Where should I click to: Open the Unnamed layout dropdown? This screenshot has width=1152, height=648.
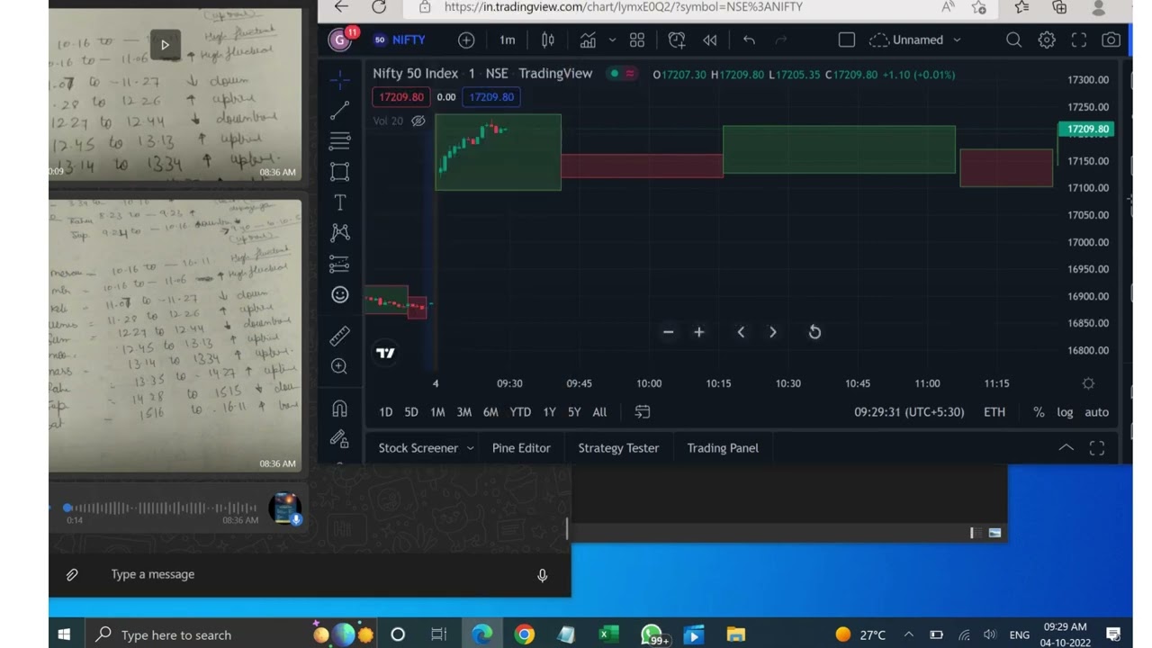[x=915, y=40]
